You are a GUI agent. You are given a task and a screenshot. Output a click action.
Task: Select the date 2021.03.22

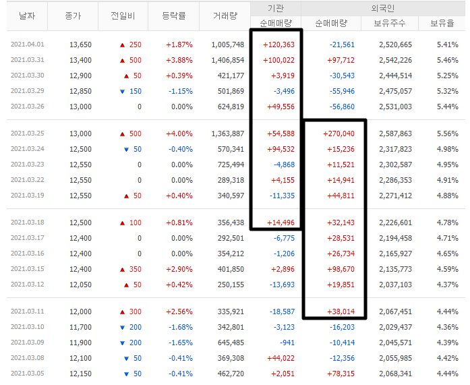pos(27,180)
